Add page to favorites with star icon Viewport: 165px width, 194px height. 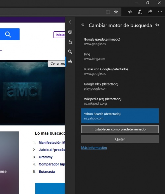point(116,12)
